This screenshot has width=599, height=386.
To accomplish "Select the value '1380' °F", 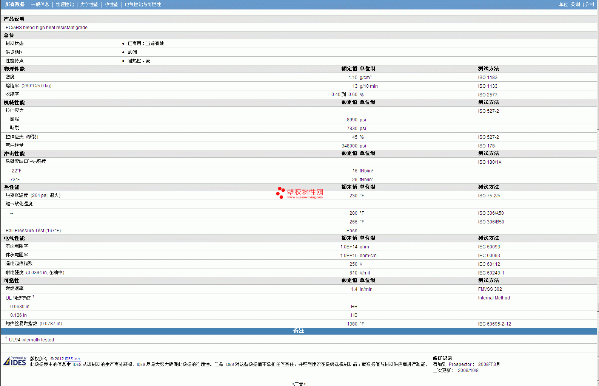I will click(352, 324).
